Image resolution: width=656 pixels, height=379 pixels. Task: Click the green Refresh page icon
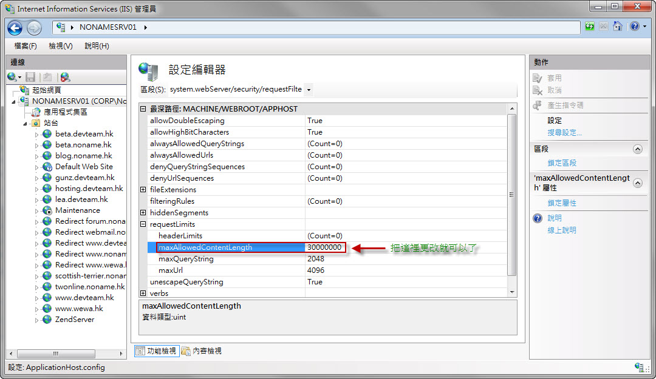[589, 26]
